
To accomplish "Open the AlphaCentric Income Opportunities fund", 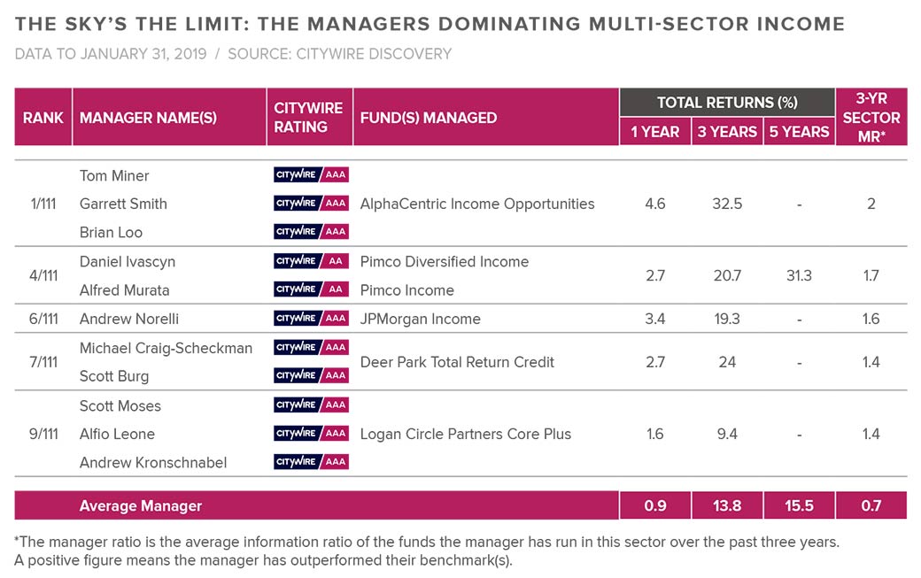I will point(477,204).
